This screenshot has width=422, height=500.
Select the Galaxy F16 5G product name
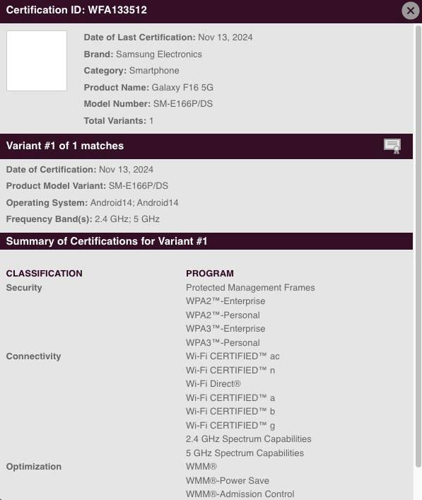(x=182, y=88)
